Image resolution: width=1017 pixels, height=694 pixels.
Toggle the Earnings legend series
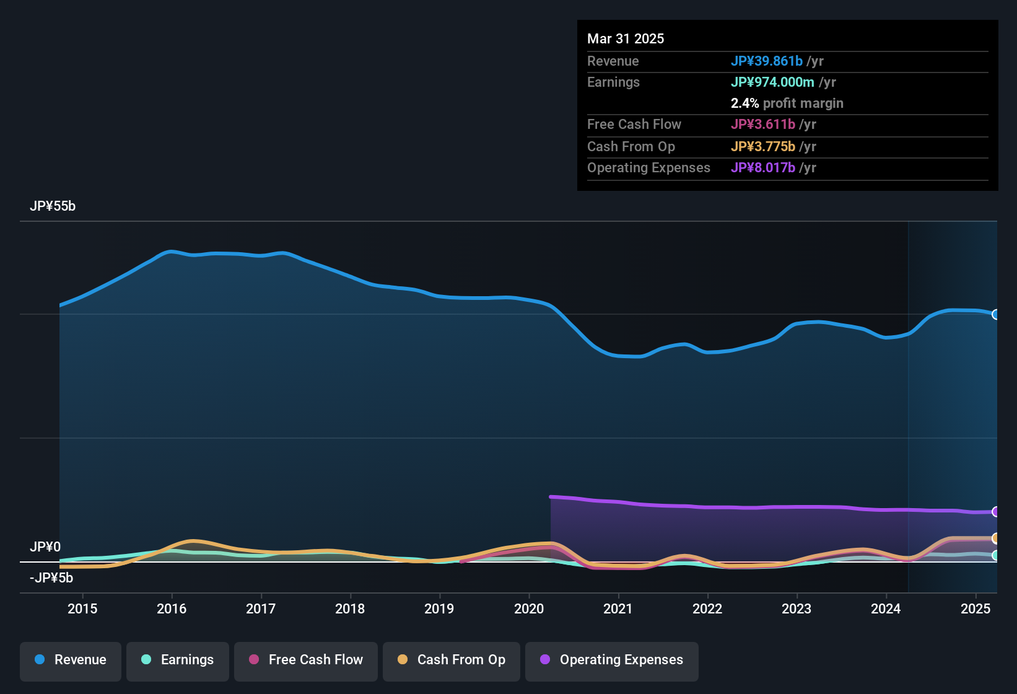(178, 661)
